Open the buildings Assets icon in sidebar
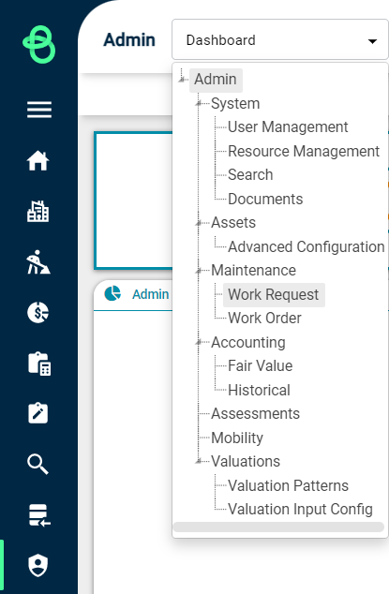The width and height of the screenshot is (389, 594). tap(37, 211)
